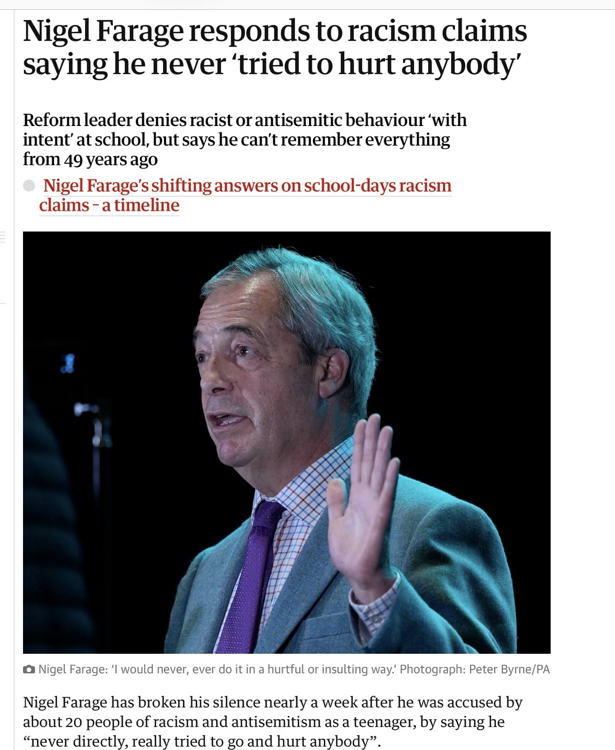The image size is (615, 750).
Task: Click the faint stacked-lines icon on the left edge
Action: (x=2, y=238)
